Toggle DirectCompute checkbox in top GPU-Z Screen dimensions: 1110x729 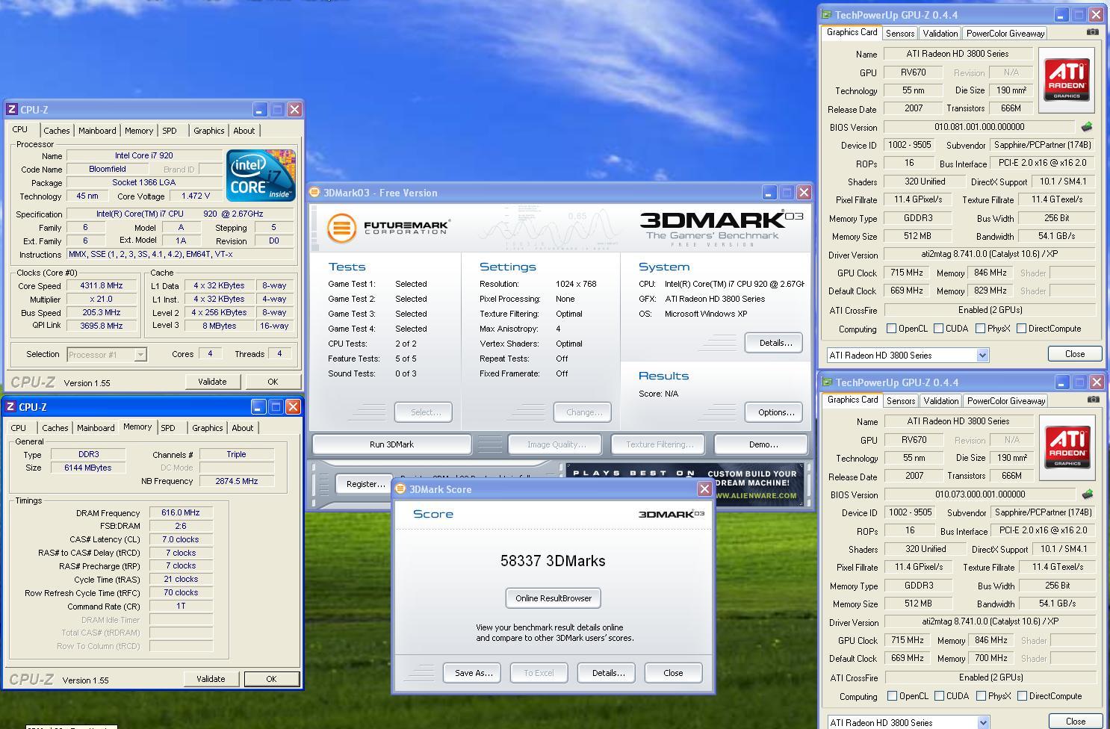point(1021,328)
